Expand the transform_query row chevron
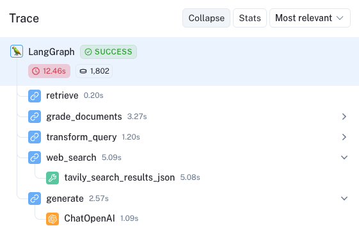 point(344,137)
